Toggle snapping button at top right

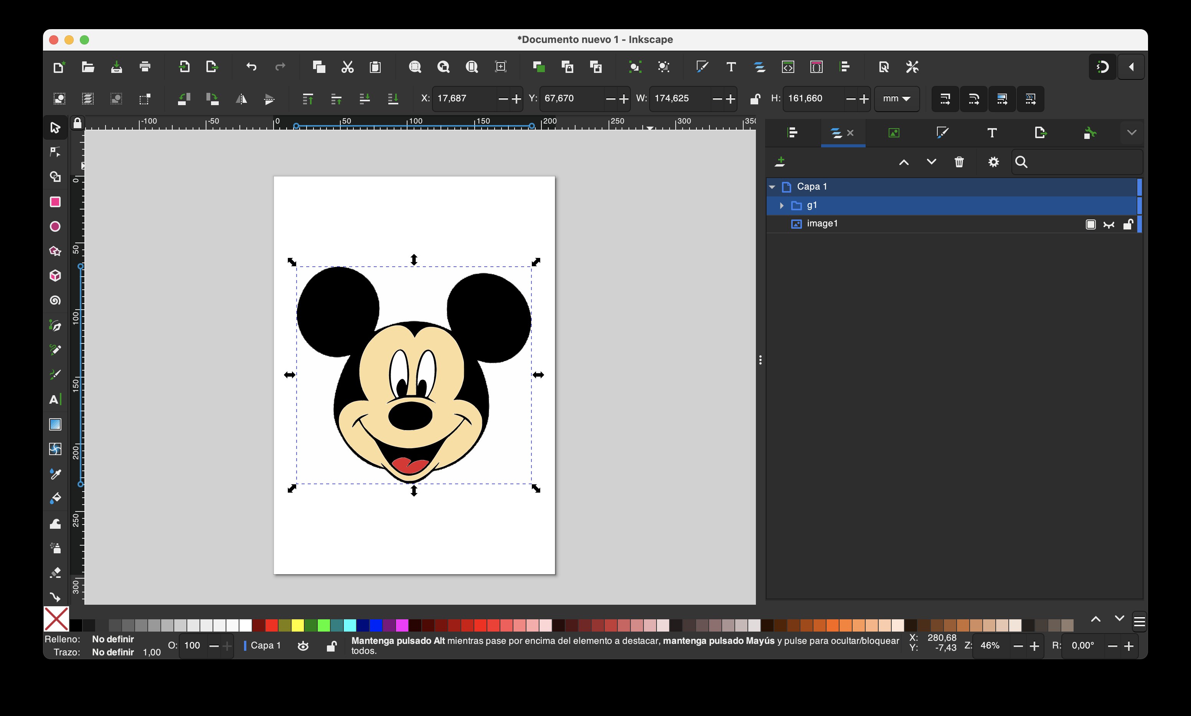1103,67
